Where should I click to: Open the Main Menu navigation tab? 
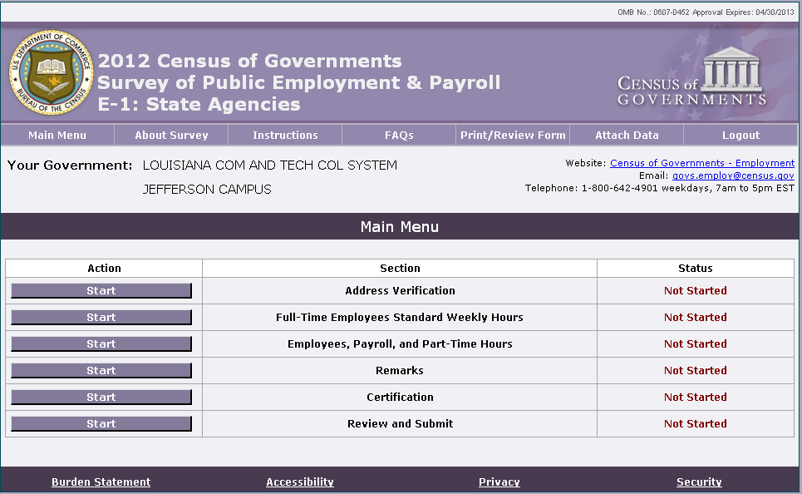(x=57, y=136)
